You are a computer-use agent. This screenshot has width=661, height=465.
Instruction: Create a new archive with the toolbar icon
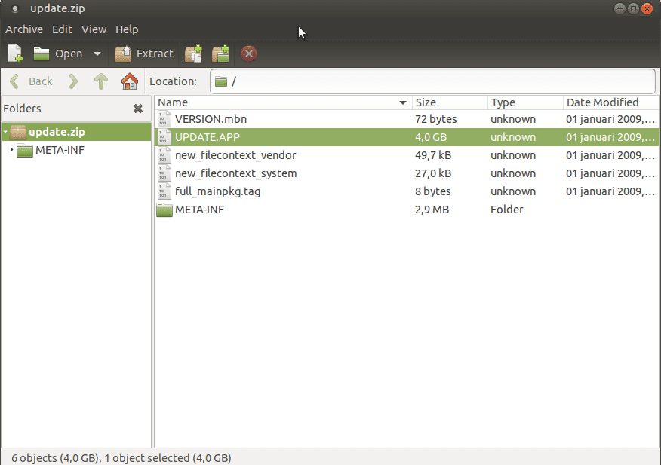[15, 54]
